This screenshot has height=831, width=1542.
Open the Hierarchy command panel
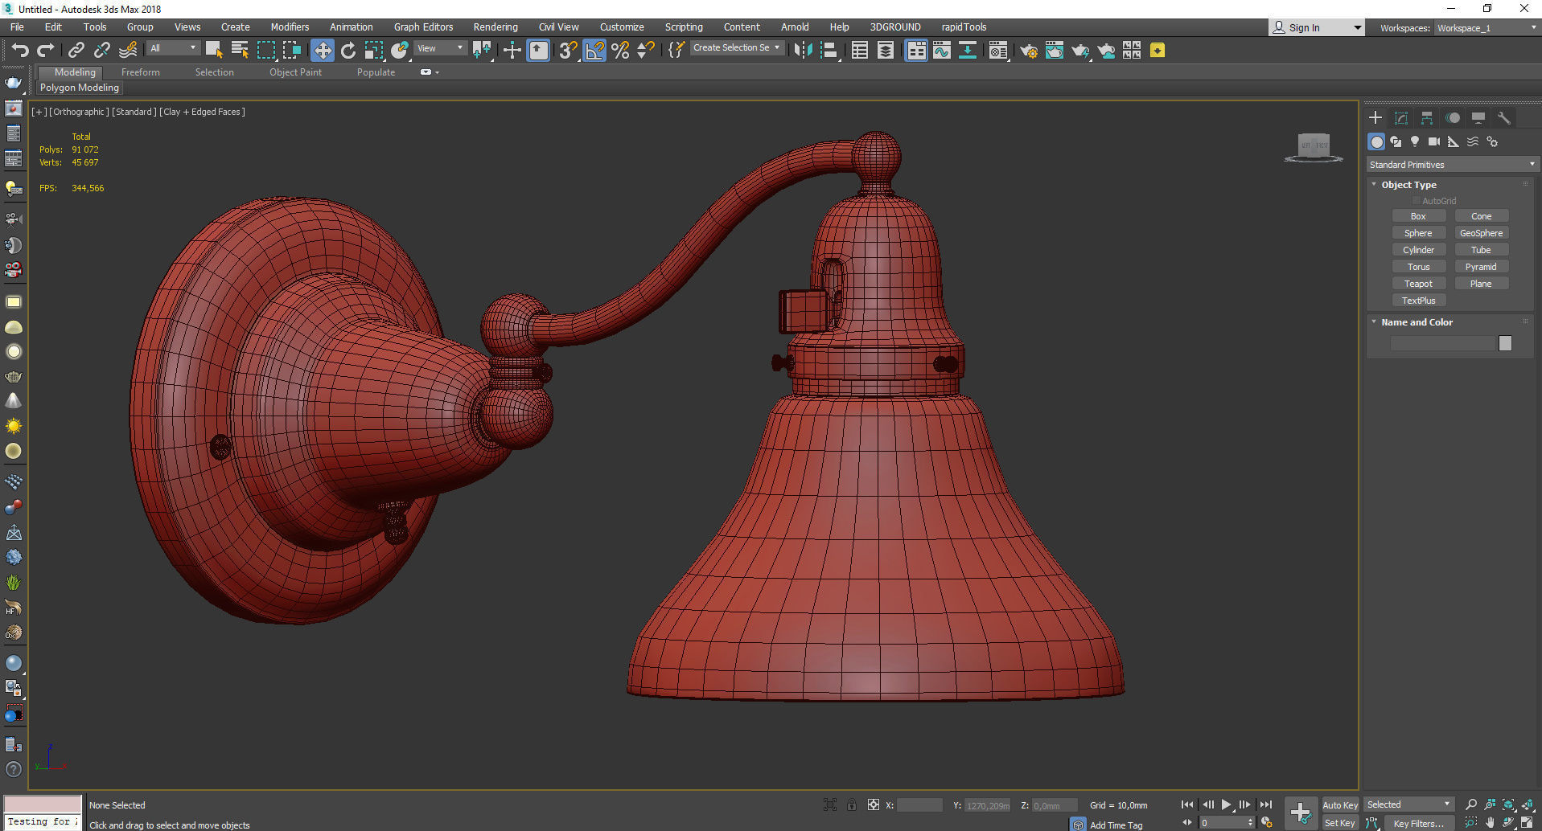pos(1427,118)
